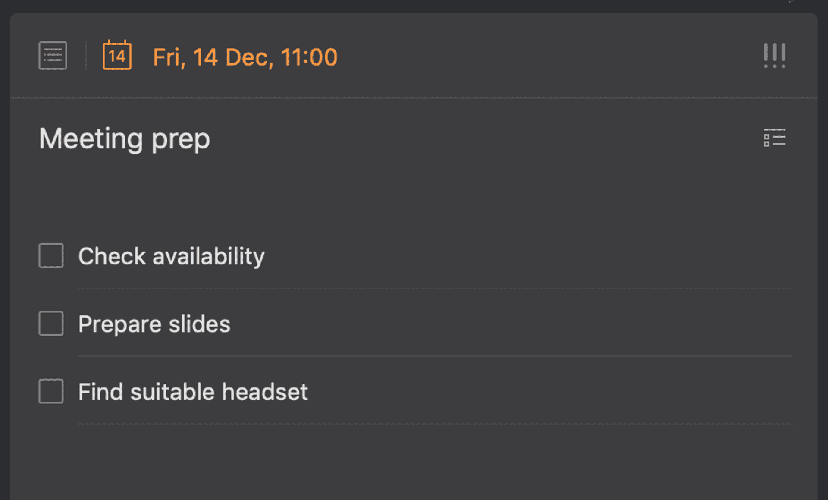Select the "Check availability" subtask text
Image resolution: width=828 pixels, height=500 pixels.
(x=171, y=256)
